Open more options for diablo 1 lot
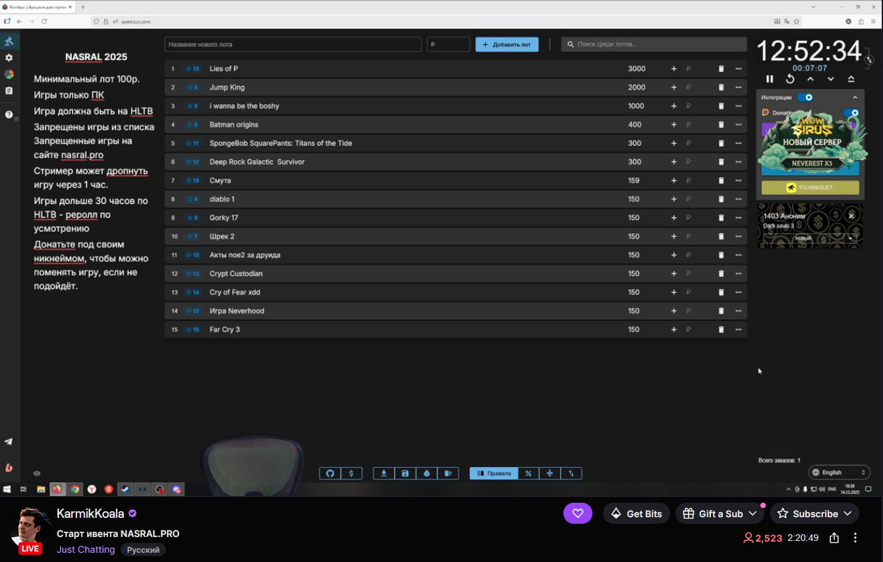The height and width of the screenshot is (562, 883). click(738, 199)
